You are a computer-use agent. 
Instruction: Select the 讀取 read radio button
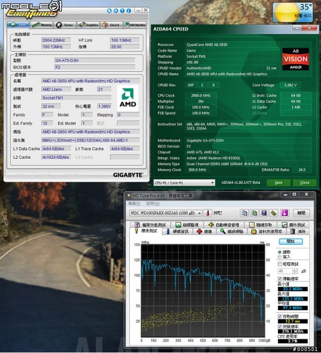(x=279, y=252)
